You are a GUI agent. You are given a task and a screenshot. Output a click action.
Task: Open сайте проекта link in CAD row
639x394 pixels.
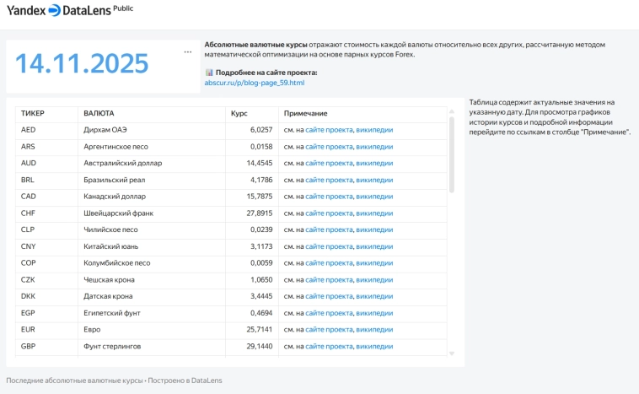(x=329, y=197)
